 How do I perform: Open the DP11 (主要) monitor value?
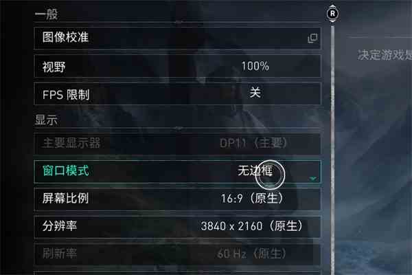[253, 143]
